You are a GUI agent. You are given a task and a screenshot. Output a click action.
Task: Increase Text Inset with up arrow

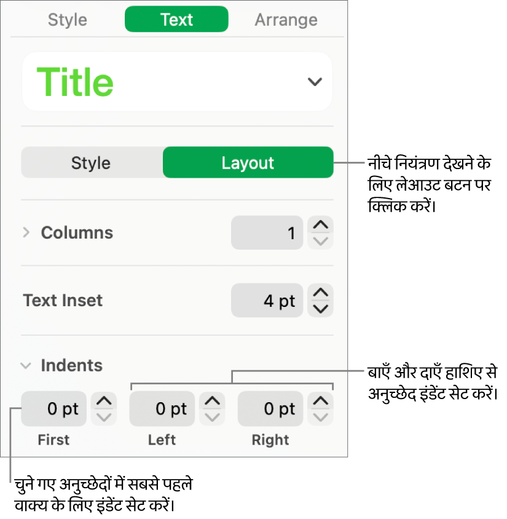(x=320, y=293)
